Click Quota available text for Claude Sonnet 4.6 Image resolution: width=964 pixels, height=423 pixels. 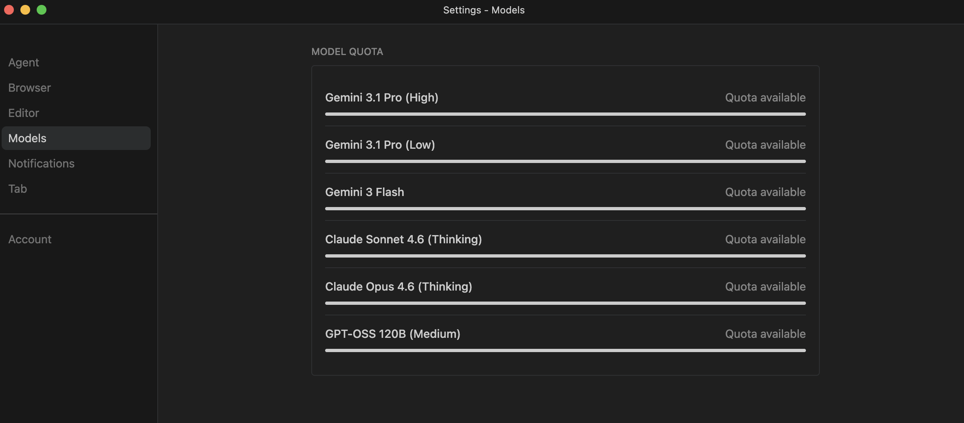pos(765,239)
